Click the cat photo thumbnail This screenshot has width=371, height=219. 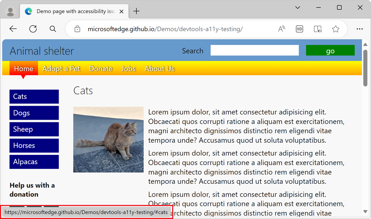pos(108,140)
